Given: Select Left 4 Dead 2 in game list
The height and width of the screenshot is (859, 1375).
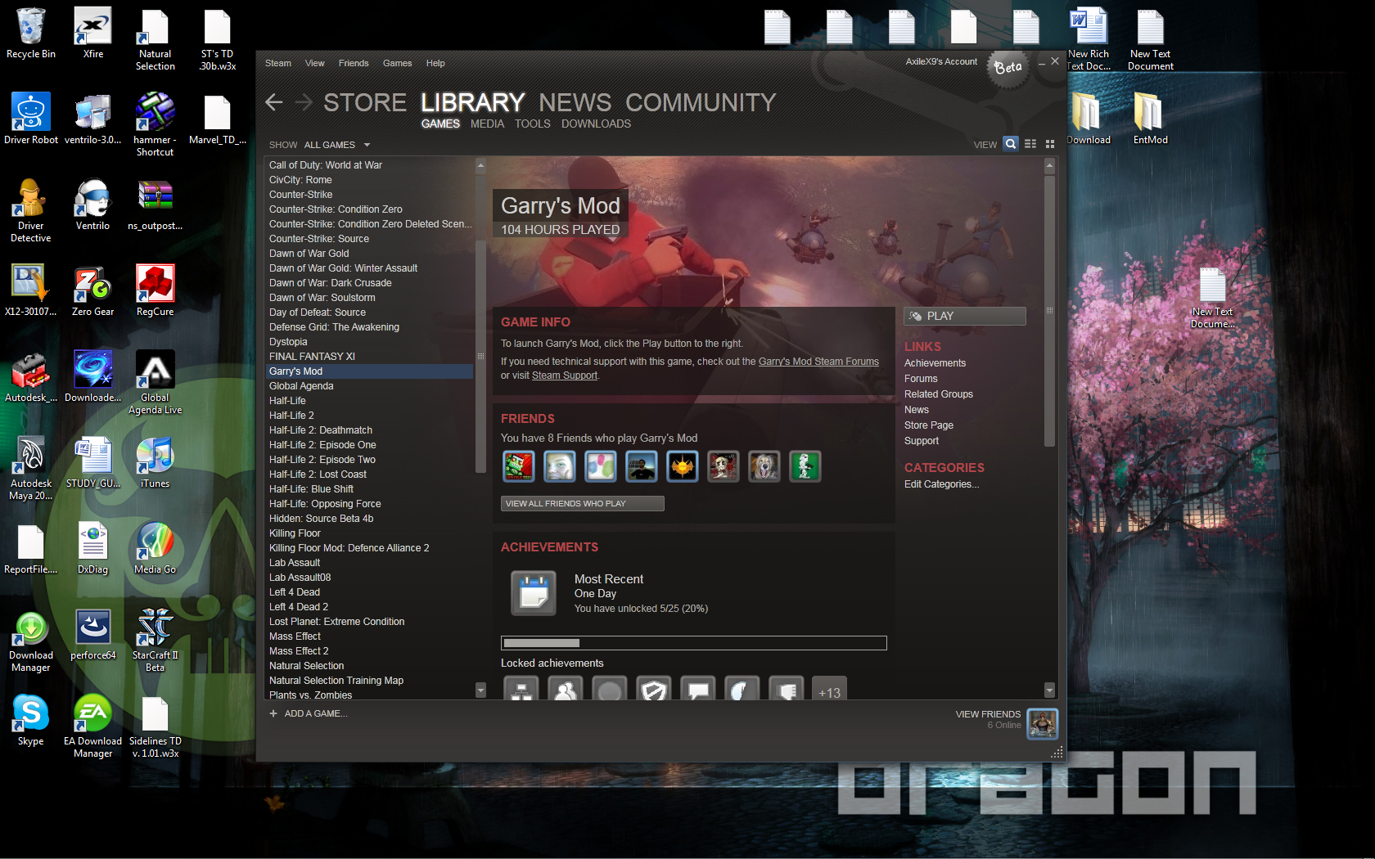Looking at the screenshot, I should point(299,607).
